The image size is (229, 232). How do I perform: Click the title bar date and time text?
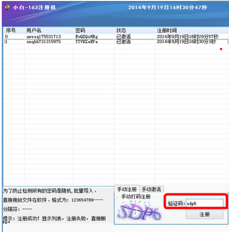[x=167, y=8]
